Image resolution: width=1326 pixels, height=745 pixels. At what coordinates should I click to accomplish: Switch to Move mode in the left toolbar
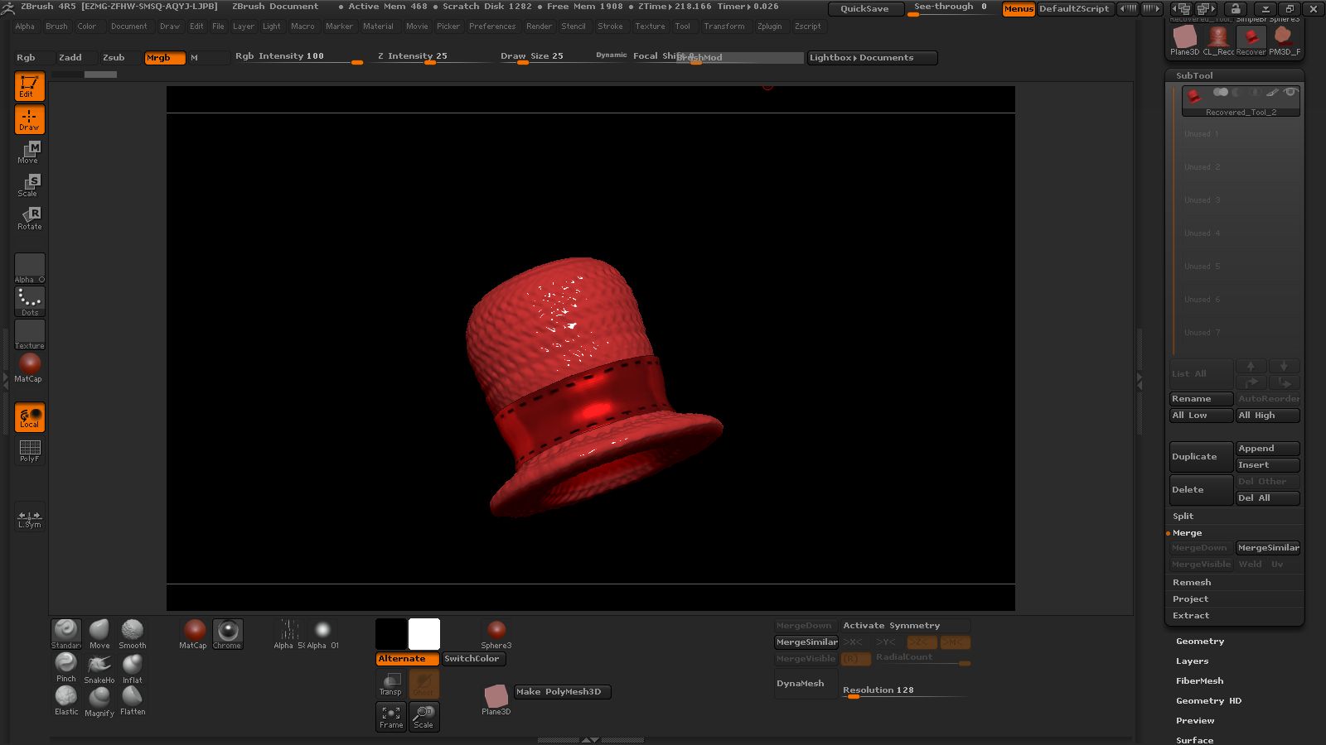tap(29, 151)
